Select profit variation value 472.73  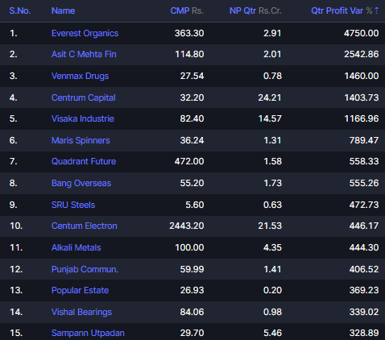364,205
